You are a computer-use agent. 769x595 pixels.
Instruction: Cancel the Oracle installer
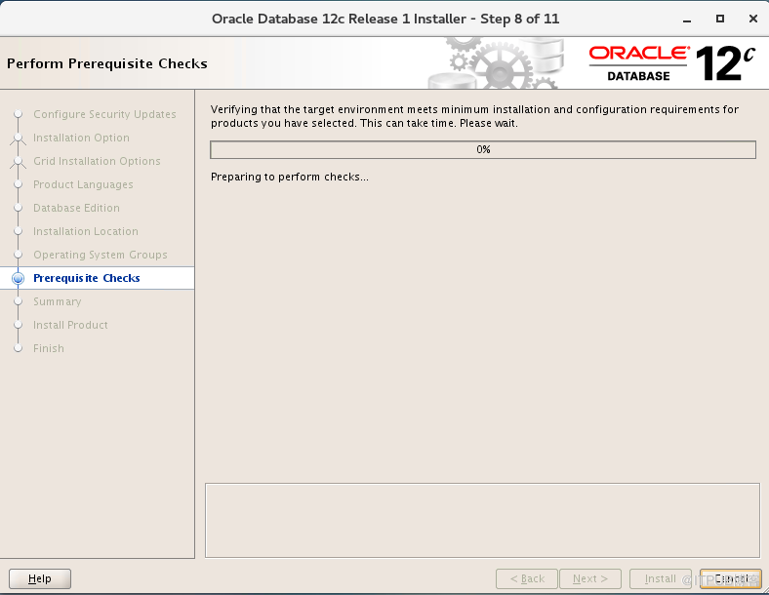pos(731,578)
